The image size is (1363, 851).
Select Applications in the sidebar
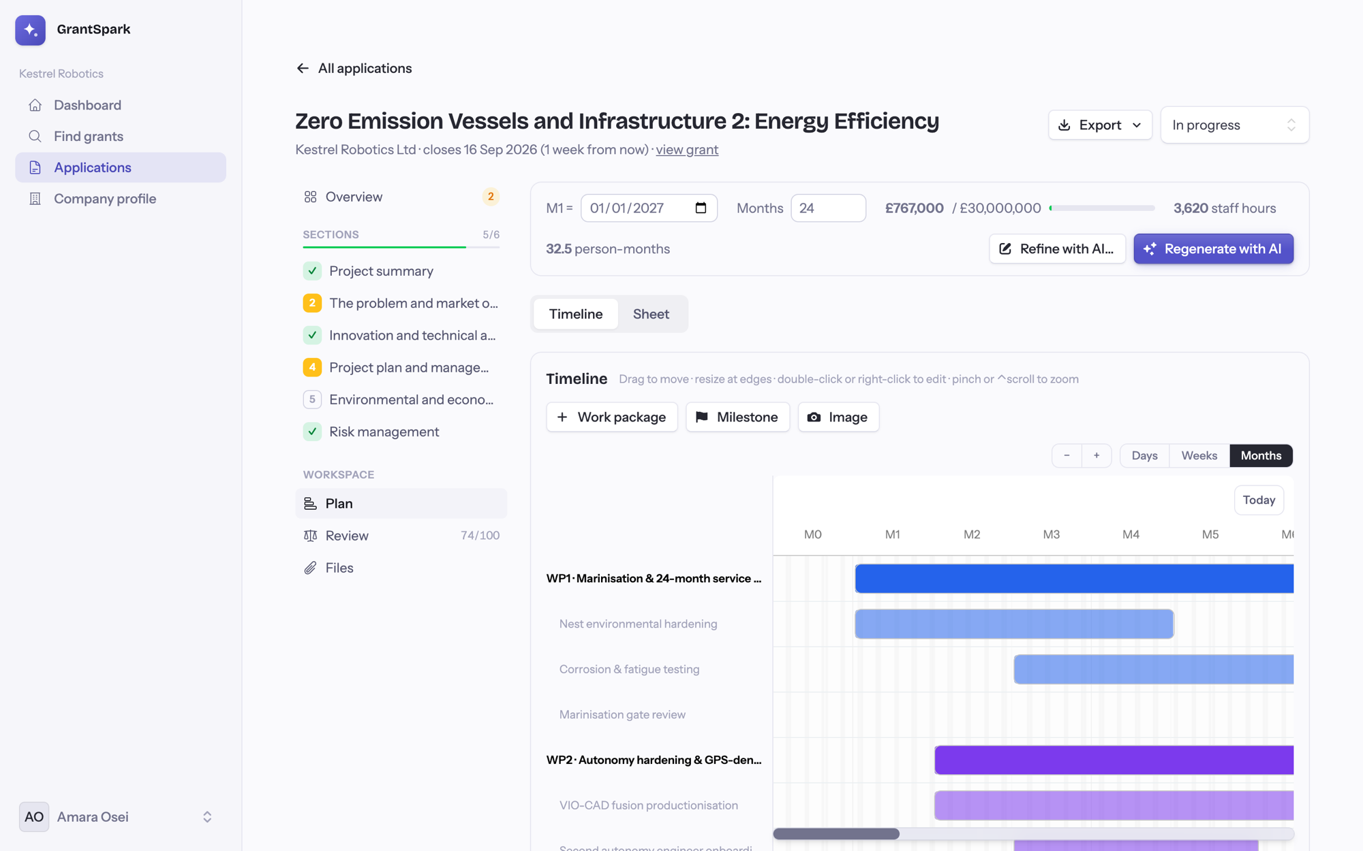tap(121, 167)
